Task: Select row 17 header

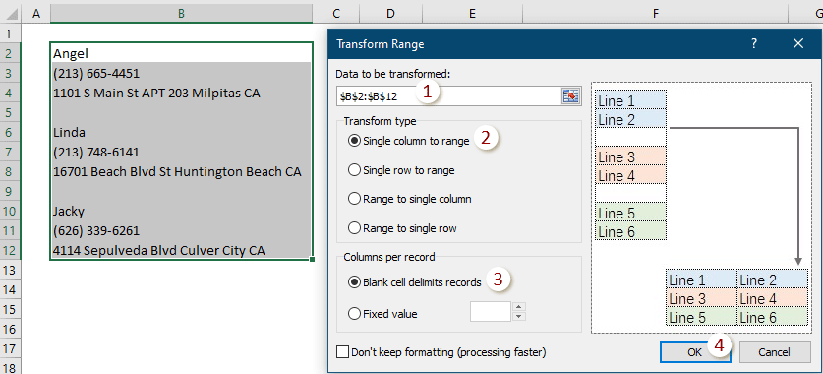Action: point(11,348)
